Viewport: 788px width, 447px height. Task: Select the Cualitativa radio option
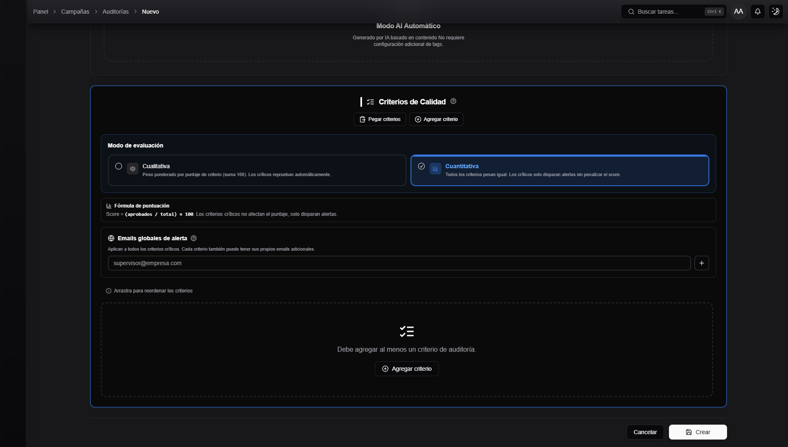[x=119, y=166]
